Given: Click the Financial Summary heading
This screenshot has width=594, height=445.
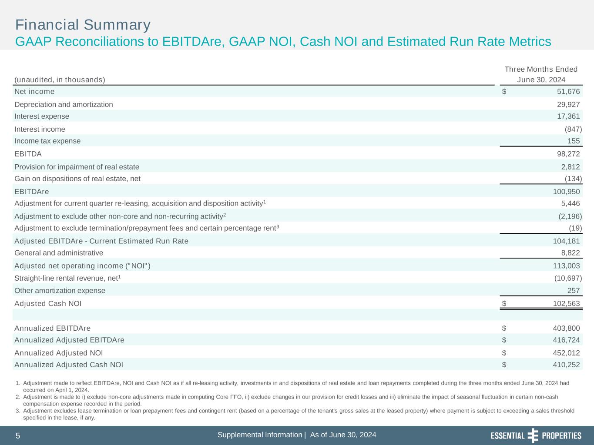Looking at the screenshot, I should tap(83, 25).
